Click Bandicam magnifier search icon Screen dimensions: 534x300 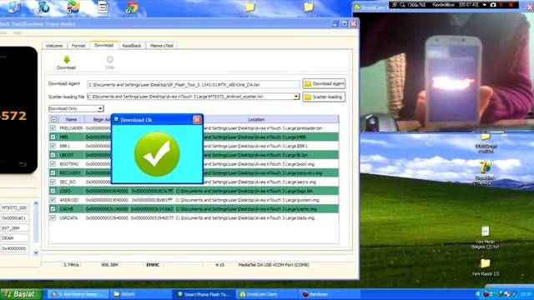coord(402,5)
